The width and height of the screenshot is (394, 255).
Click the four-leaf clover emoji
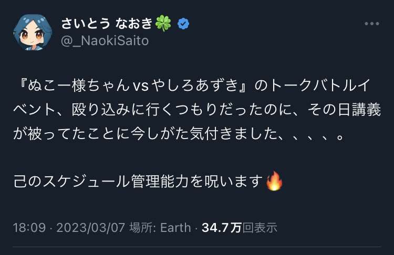pyautogui.click(x=164, y=24)
